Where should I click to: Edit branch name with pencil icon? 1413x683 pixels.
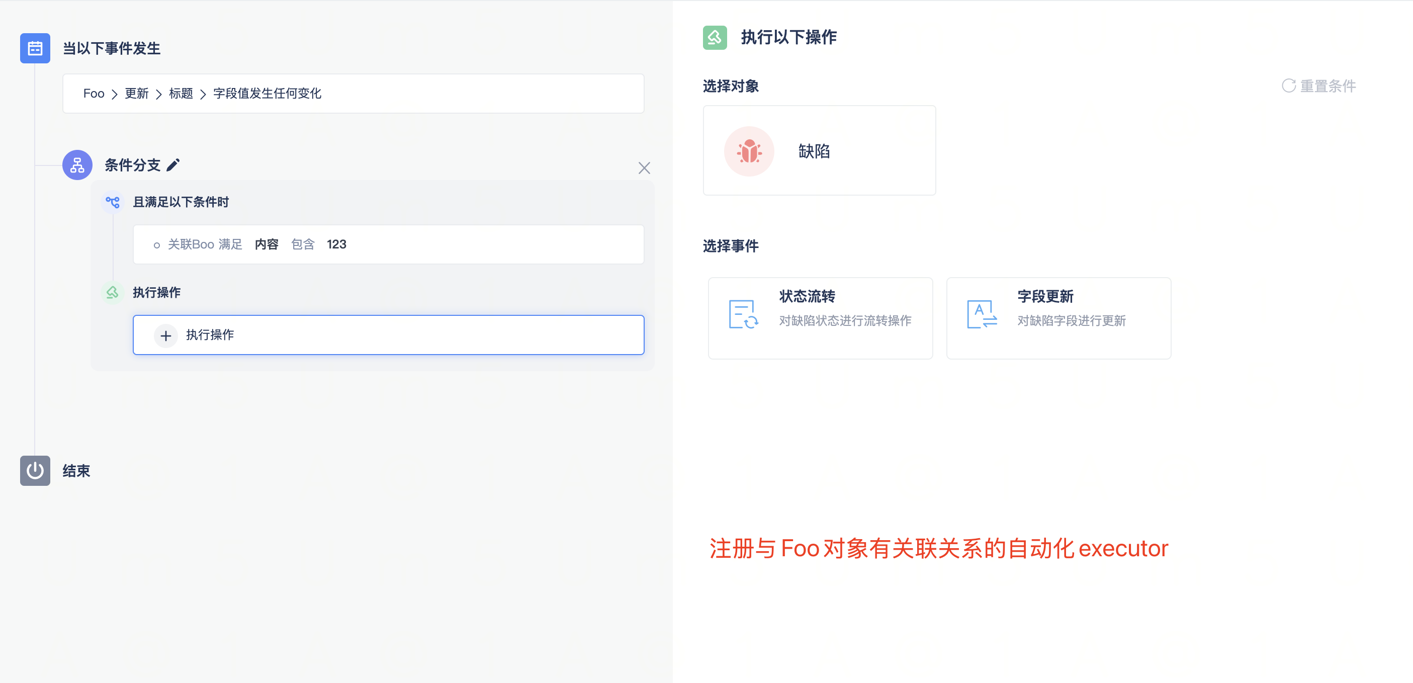click(173, 165)
